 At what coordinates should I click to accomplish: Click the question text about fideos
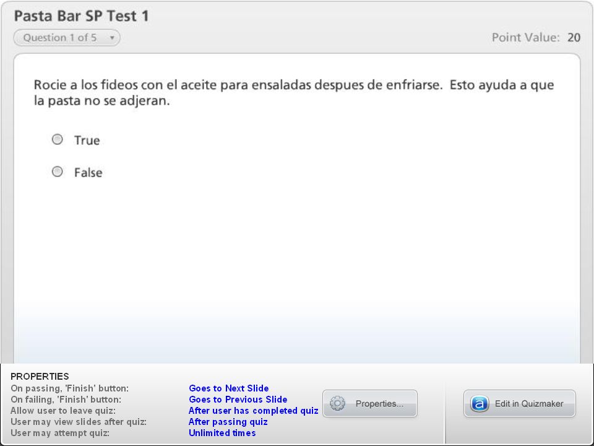(293, 92)
